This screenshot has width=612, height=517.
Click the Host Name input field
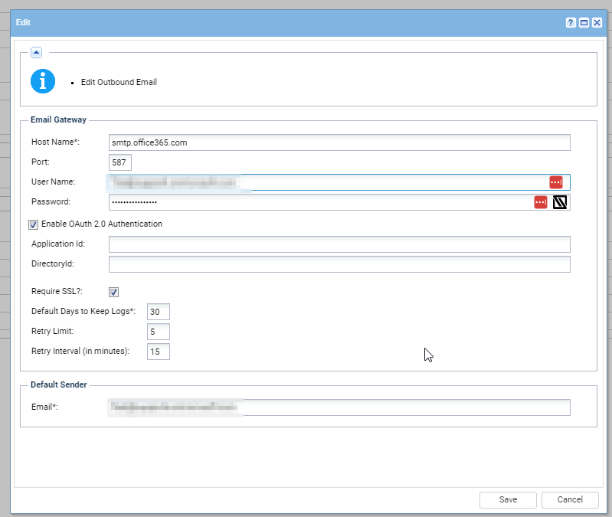339,142
